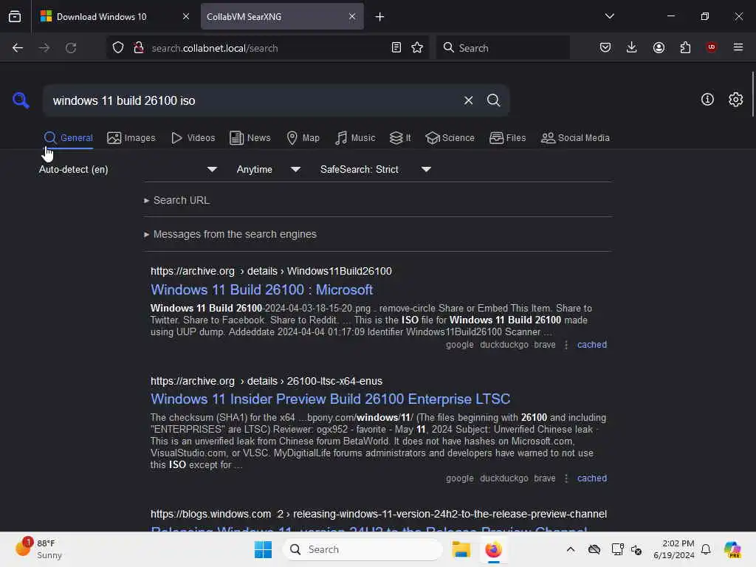List all tabs dropdown arrow

coord(609,16)
